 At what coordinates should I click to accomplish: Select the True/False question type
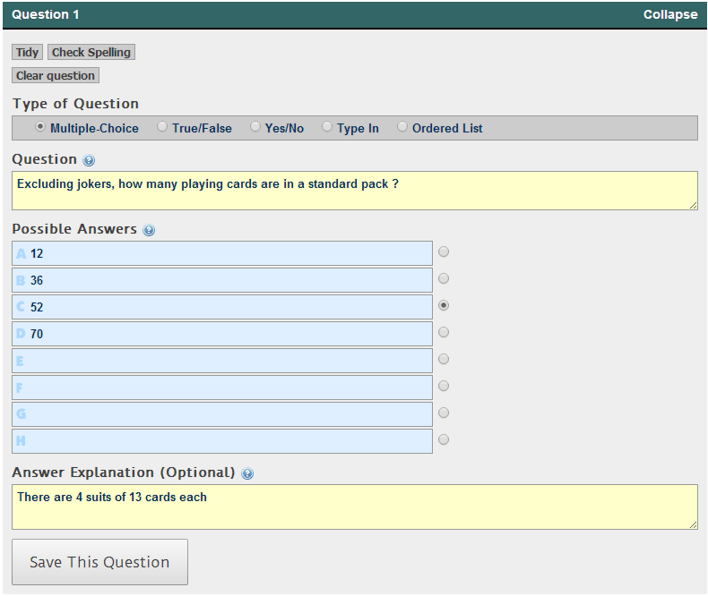(x=161, y=127)
